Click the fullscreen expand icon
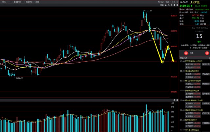The image size is (210, 132). point(173,2)
